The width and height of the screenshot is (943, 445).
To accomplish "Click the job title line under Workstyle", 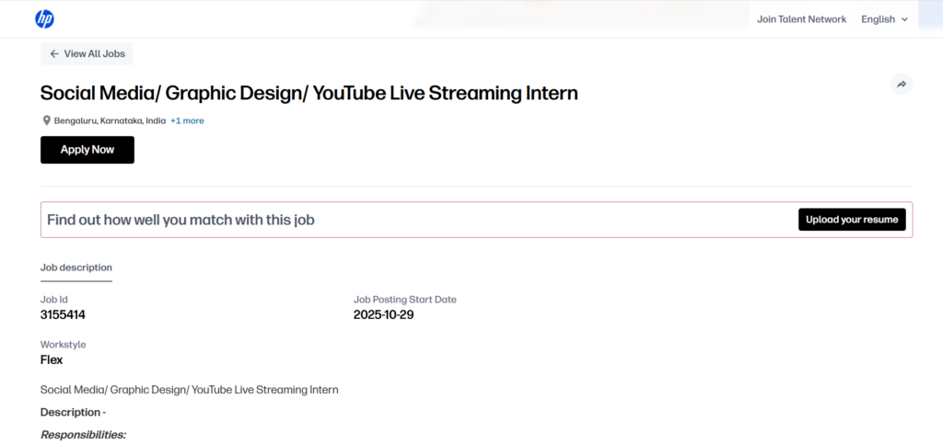I will pyautogui.click(x=189, y=390).
